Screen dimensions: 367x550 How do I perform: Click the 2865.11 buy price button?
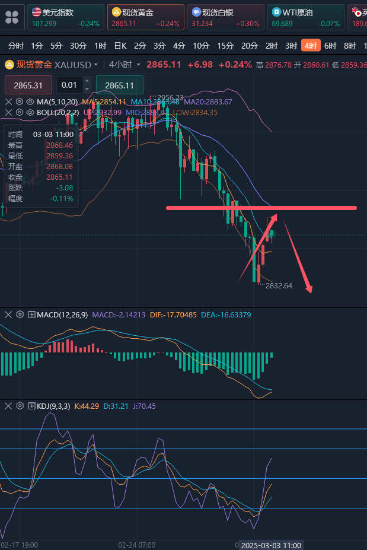tap(120, 85)
